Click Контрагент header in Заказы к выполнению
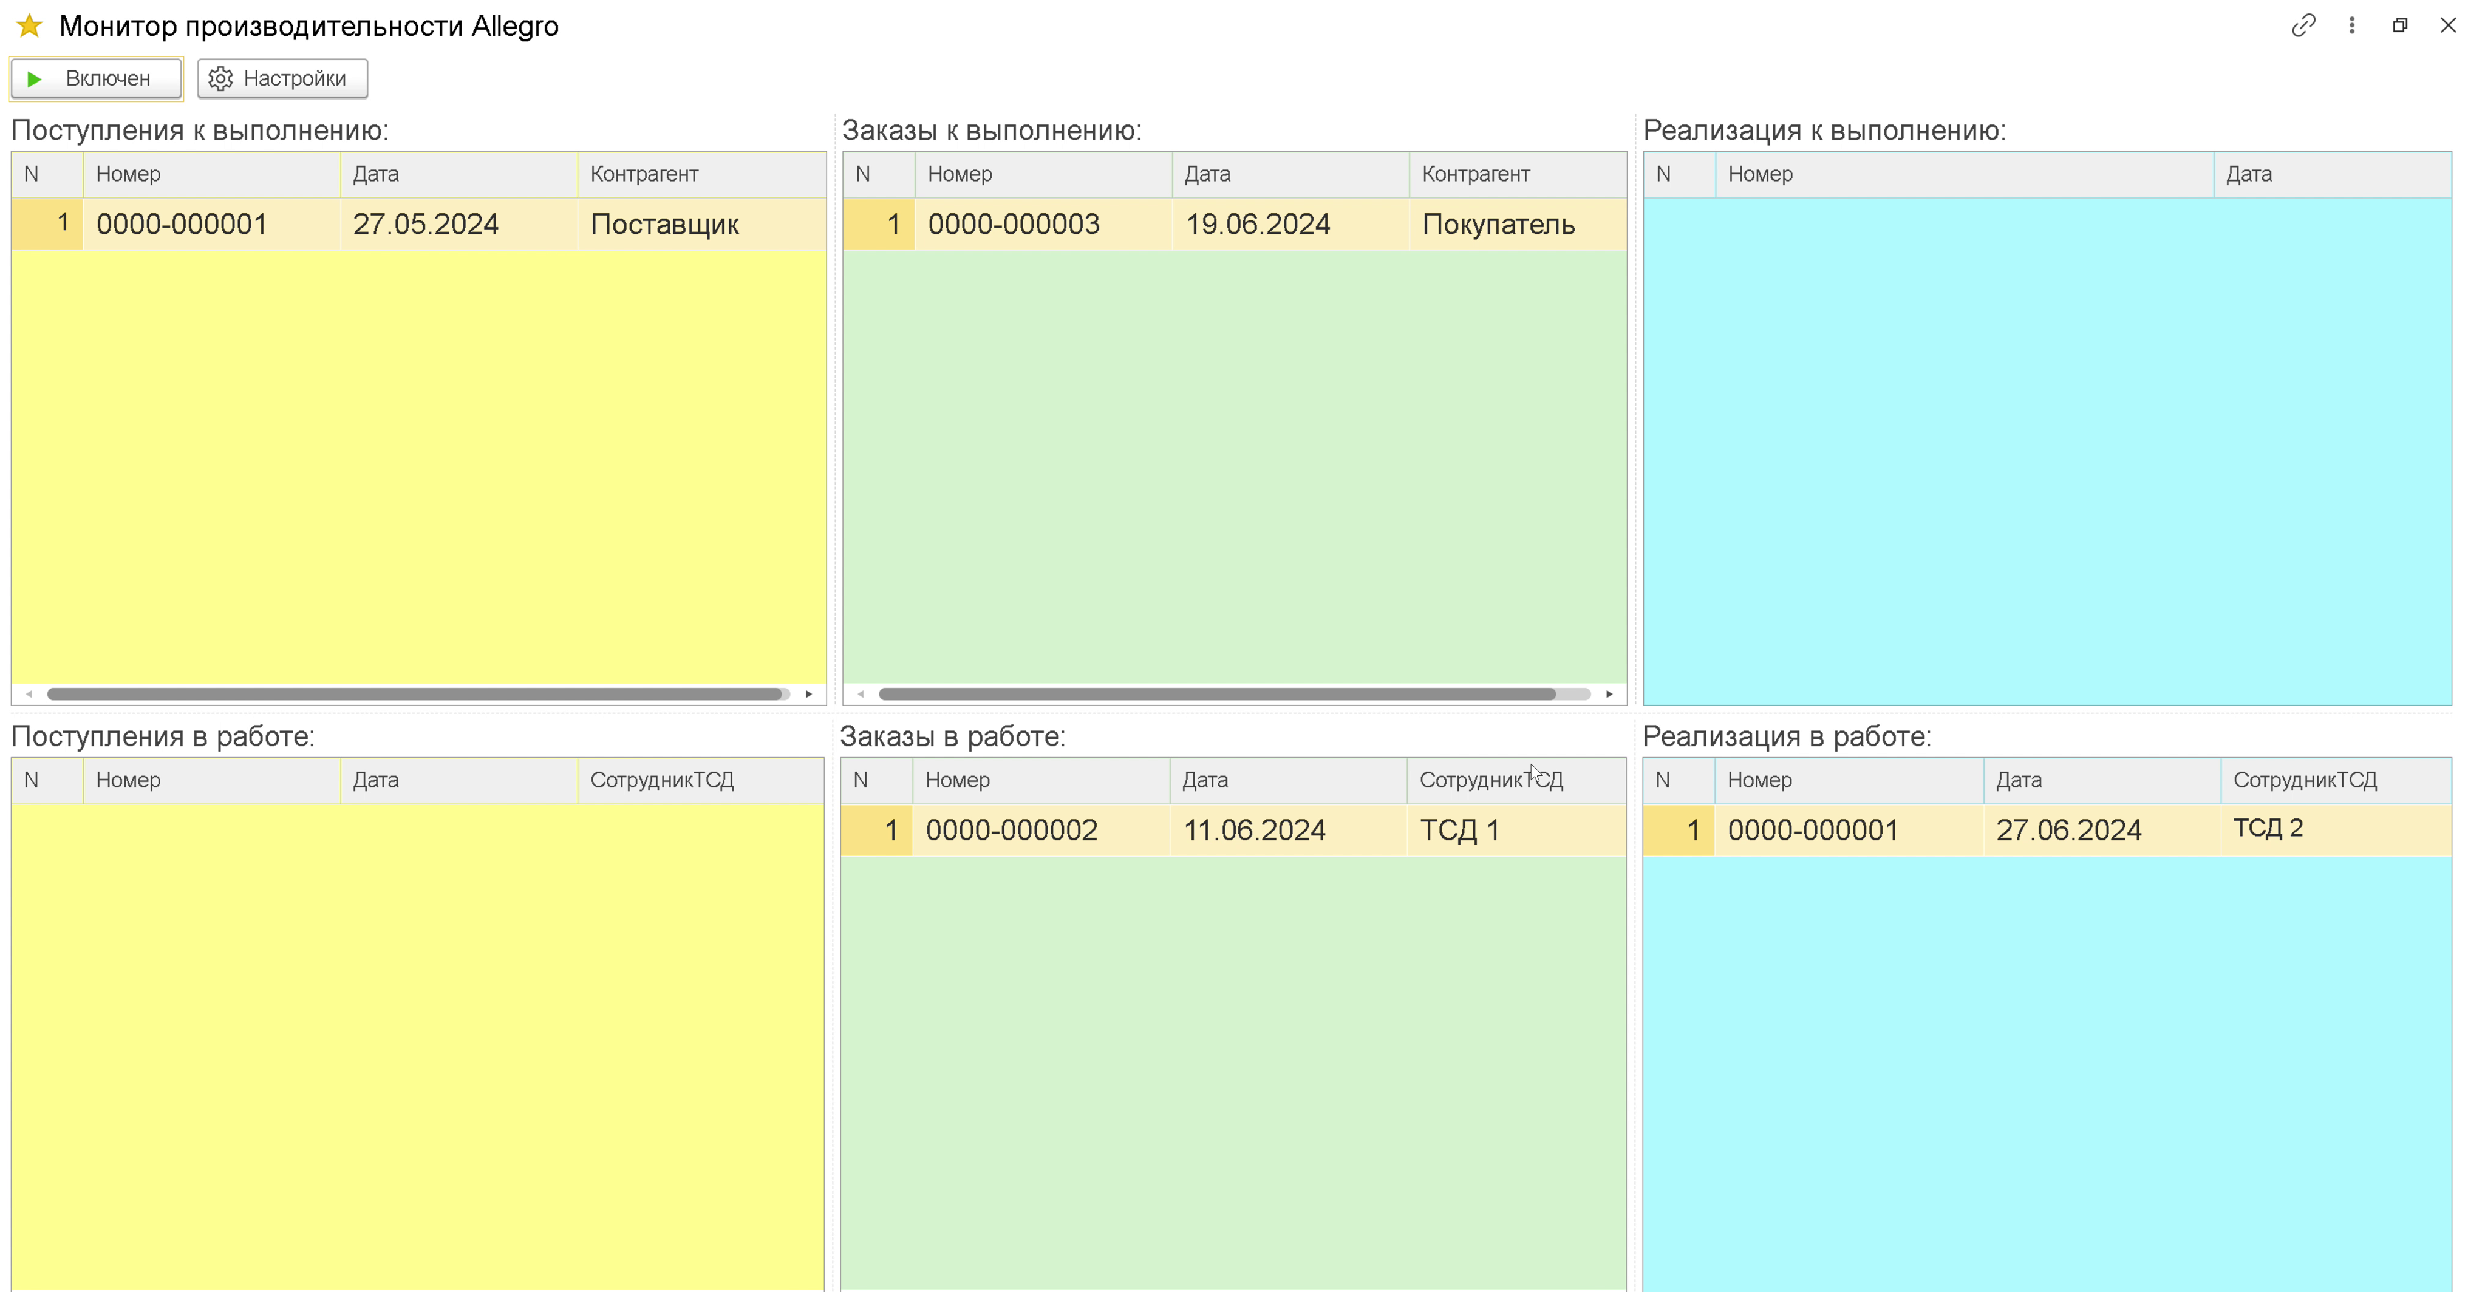 (x=1519, y=174)
